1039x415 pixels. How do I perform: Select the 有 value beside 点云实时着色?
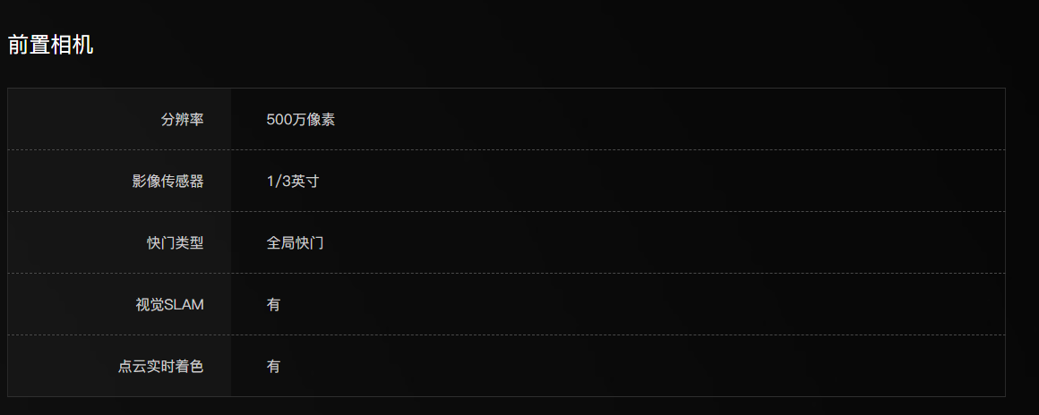coord(273,367)
